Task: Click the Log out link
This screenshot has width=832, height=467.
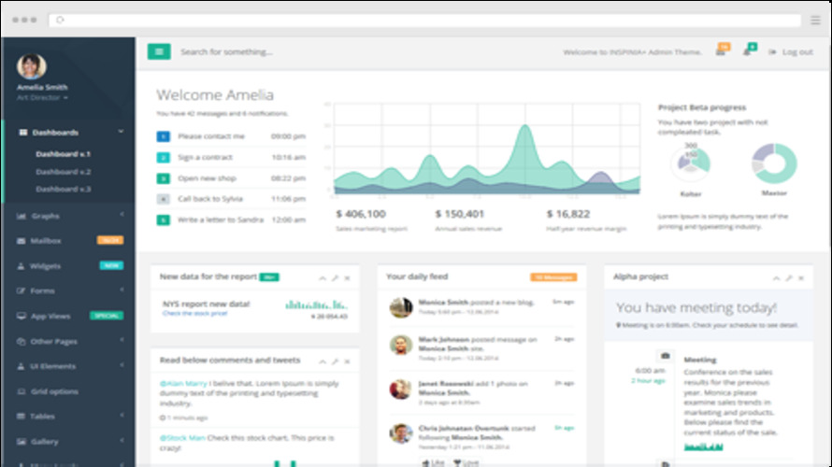Action: tap(791, 52)
